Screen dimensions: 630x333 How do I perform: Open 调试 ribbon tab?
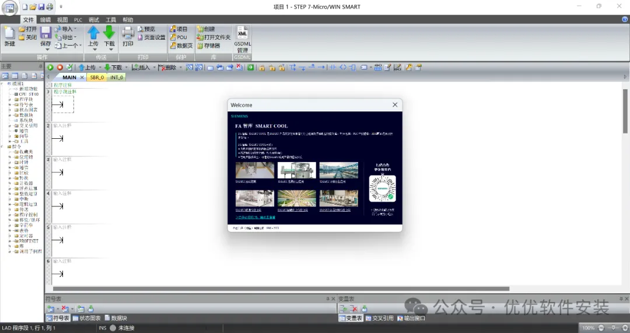[93, 20]
